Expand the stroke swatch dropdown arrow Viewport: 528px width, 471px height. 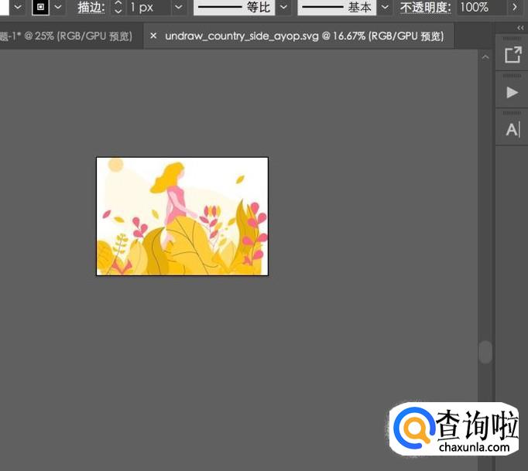pyautogui.click(x=58, y=7)
